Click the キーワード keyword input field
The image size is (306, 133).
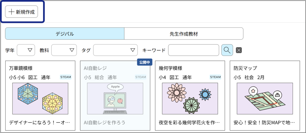click(193, 50)
